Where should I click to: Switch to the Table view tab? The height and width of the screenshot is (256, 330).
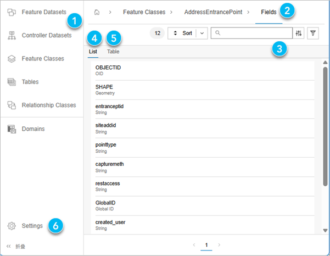113,52
